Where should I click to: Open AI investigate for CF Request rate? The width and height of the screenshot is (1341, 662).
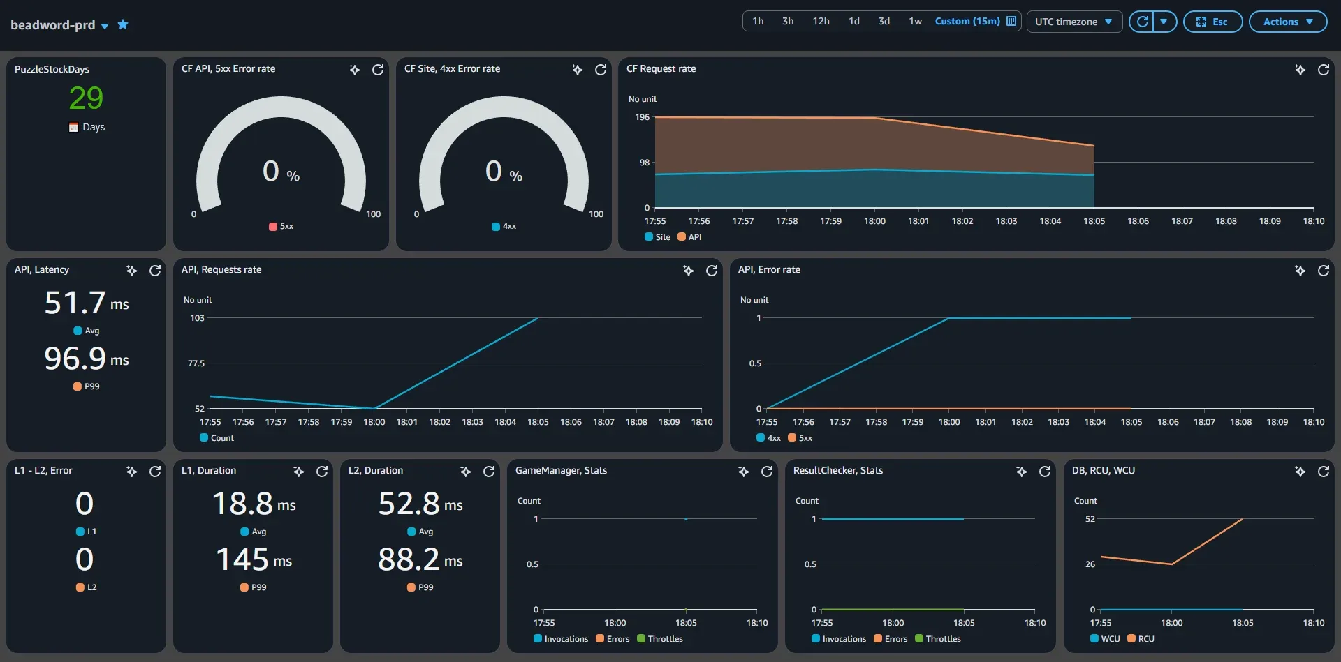pos(1300,70)
